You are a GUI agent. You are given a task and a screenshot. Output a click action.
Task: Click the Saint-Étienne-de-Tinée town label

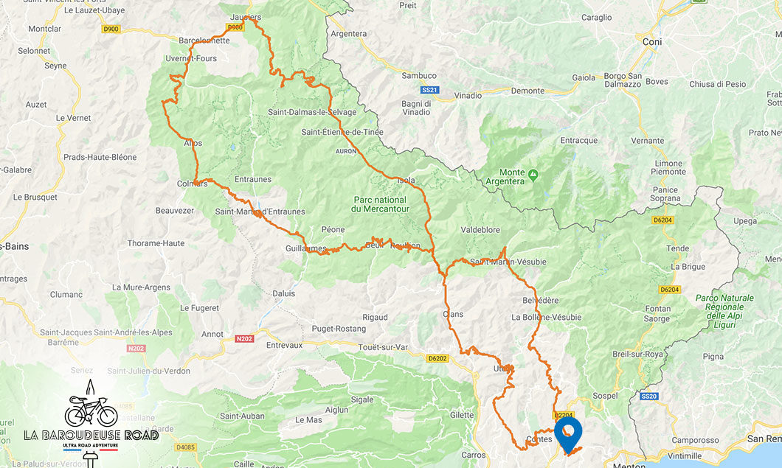tap(342, 132)
